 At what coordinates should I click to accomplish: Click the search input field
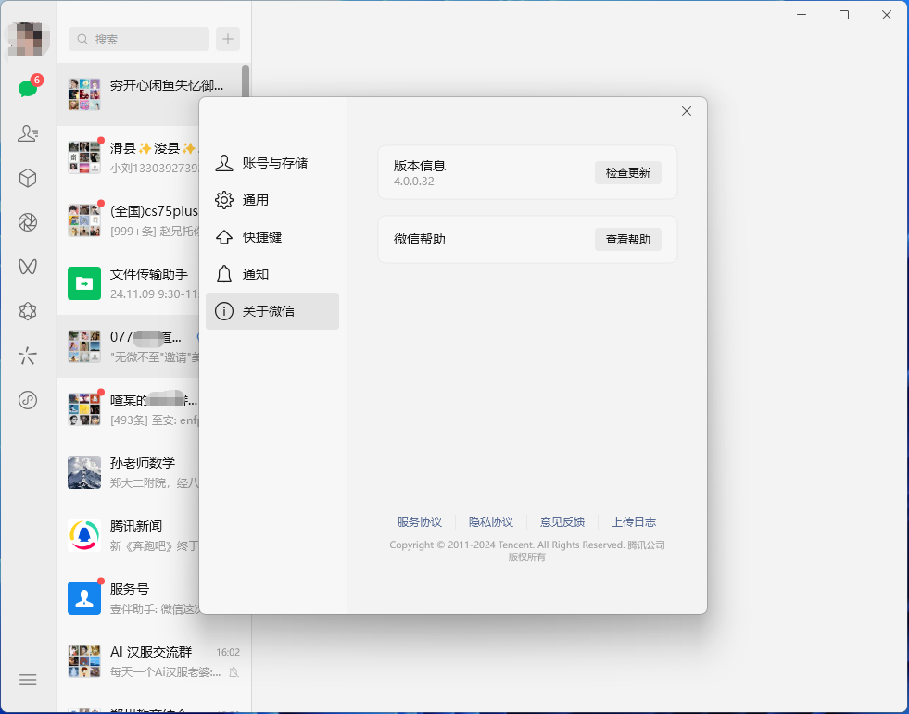click(137, 39)
